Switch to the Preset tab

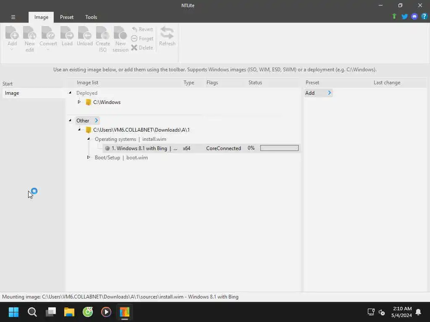pos(67,17)
